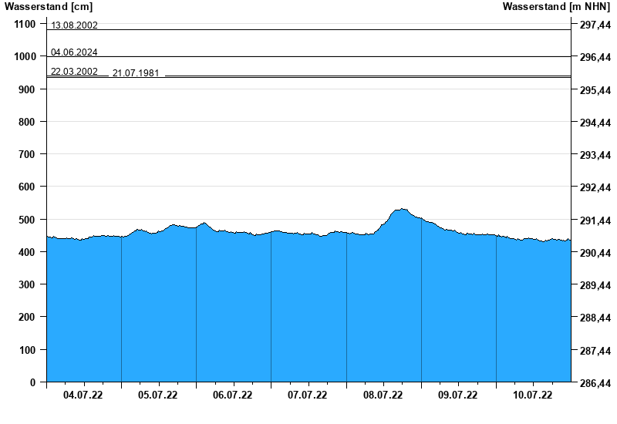
Task: Click the 13.08.2002 high-water mark label
Action: click(x=74, y=25)
